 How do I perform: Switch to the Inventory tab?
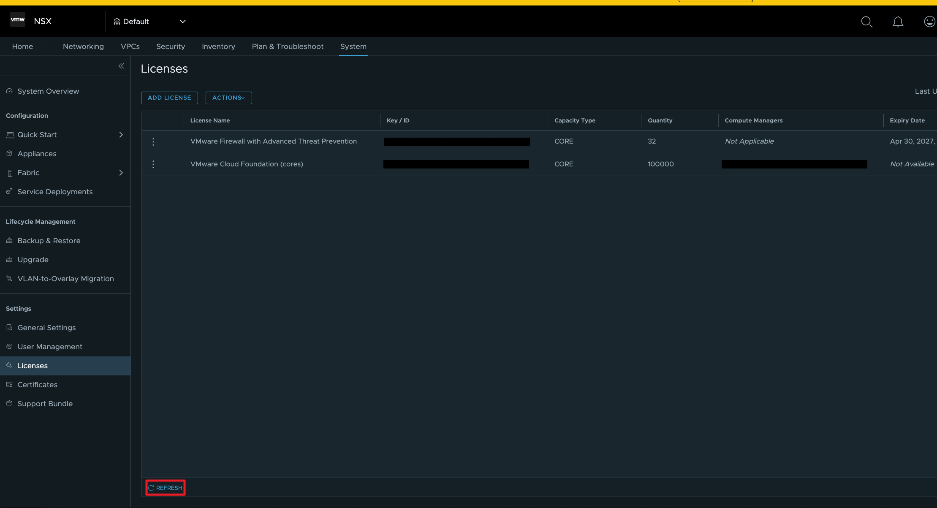pyautogui.click(x=218, y=46)
